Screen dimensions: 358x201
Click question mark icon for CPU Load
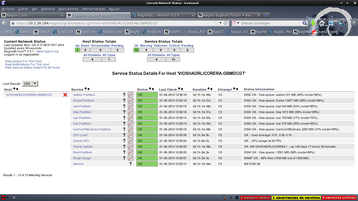pyautogui.click(x=124, y=135)
